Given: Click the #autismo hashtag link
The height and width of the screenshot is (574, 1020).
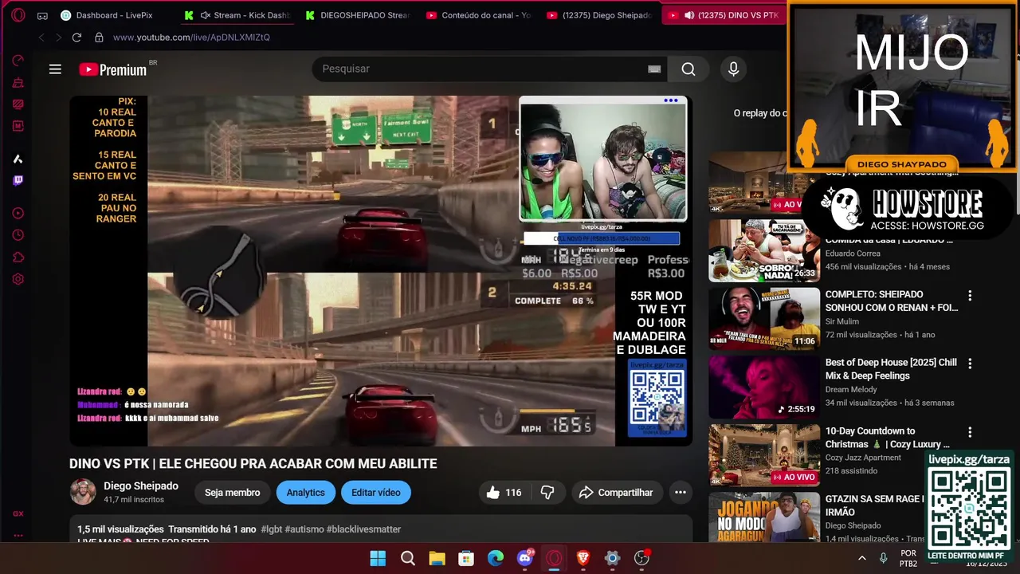Looking at the screenshot, I should (304, 529).
